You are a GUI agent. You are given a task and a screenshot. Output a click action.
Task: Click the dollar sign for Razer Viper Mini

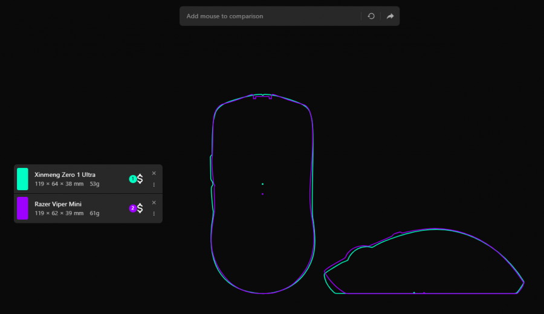(x=140, y=208)
